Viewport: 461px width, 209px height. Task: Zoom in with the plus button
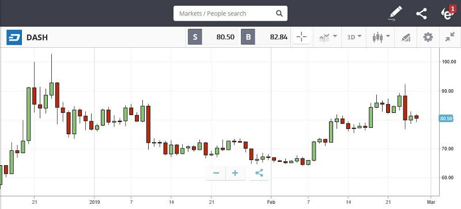(235, 173)
